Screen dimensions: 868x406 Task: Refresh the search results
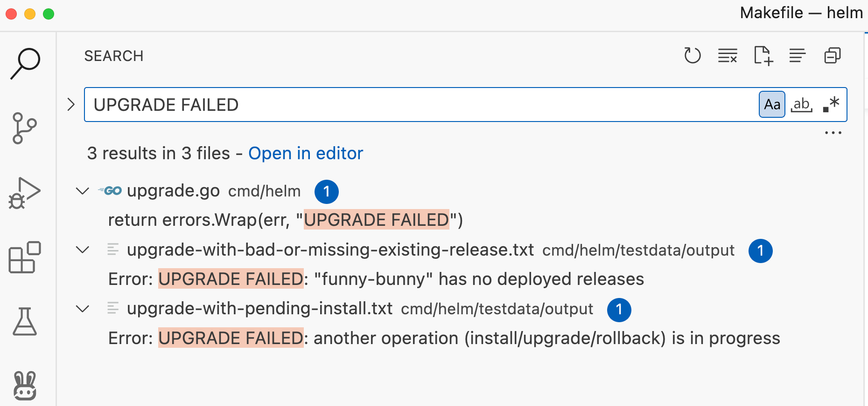(692, 56)
